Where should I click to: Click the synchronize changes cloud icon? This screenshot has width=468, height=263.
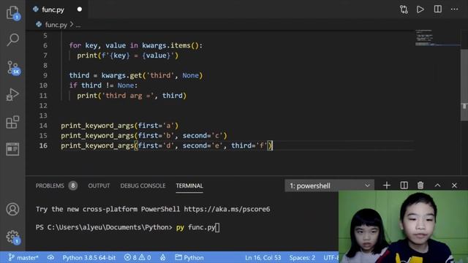[x=50, y=257]
